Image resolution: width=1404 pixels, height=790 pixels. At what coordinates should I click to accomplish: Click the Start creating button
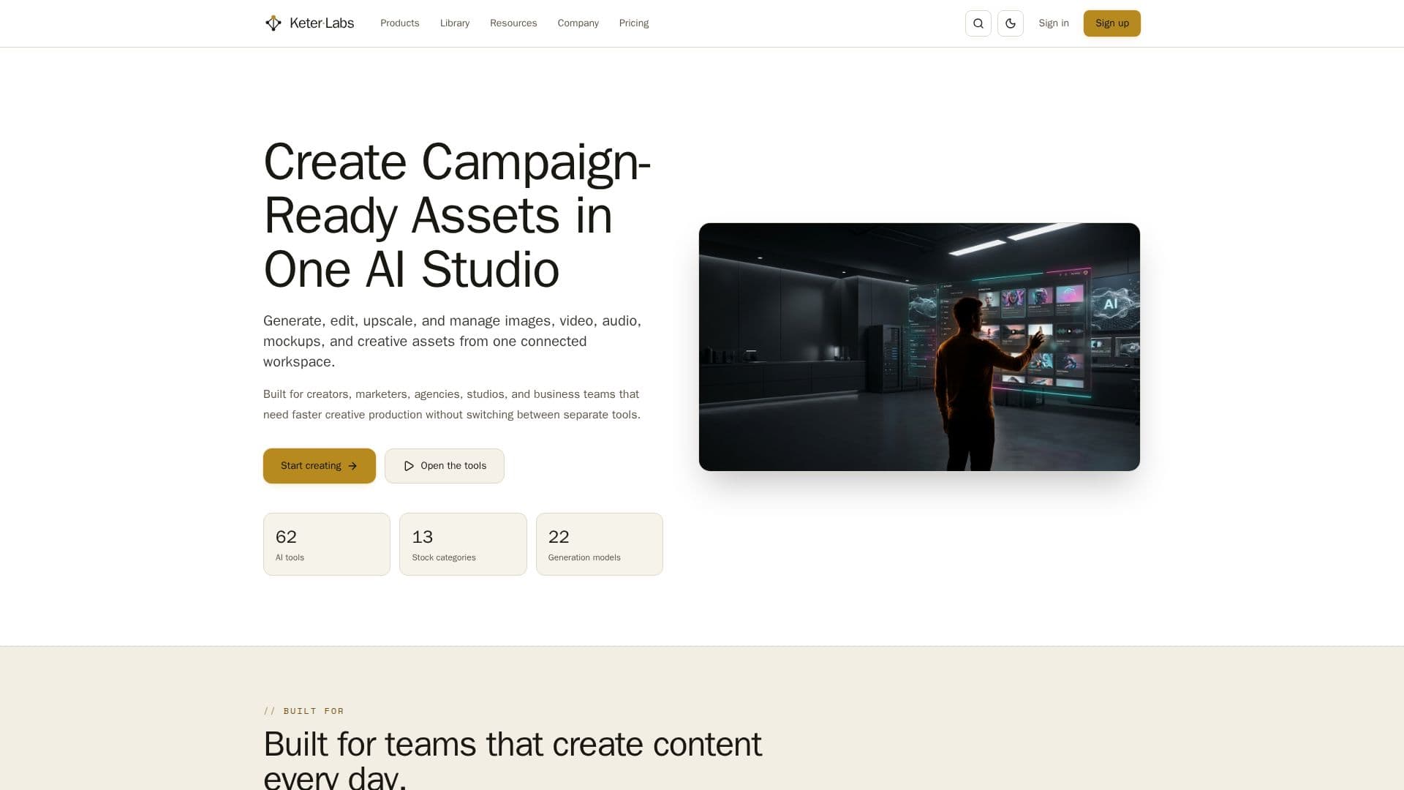pos(320,466)
